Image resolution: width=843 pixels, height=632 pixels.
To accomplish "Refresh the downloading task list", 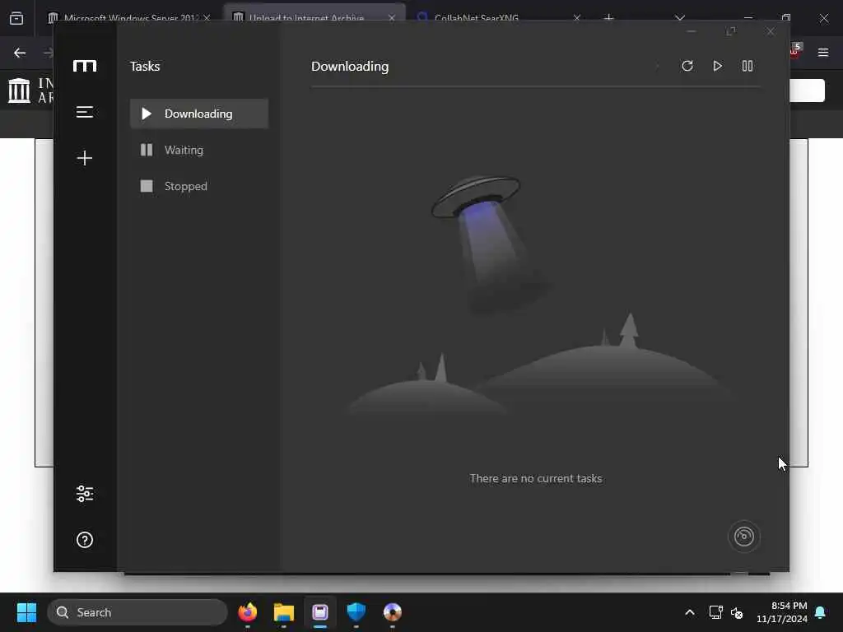I will [687, 66].
